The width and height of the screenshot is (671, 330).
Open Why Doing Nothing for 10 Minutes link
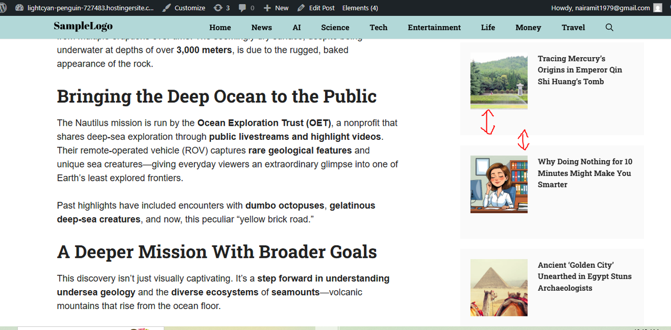(585, 173)
